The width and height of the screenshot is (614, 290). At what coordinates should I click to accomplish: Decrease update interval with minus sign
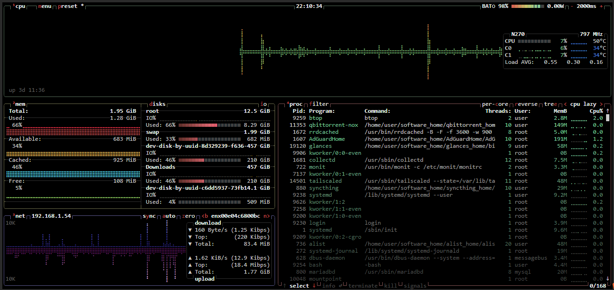pos(572,6)
